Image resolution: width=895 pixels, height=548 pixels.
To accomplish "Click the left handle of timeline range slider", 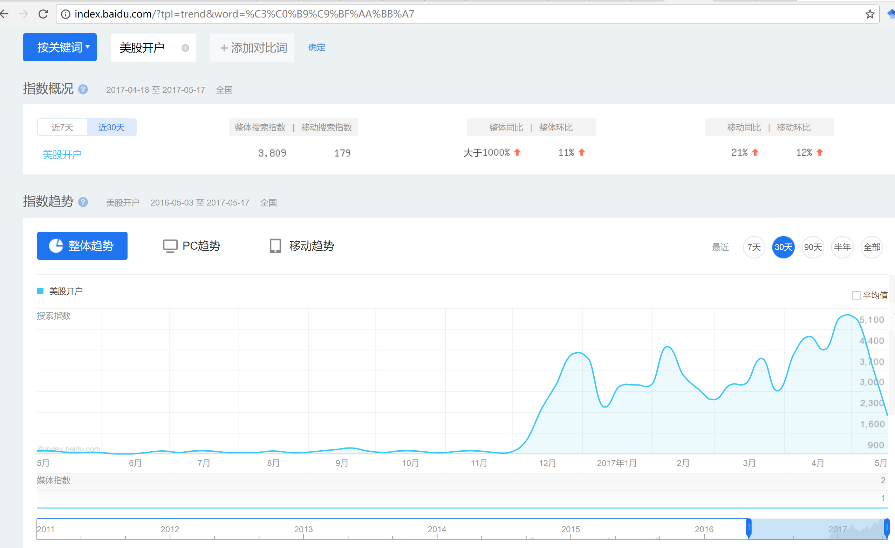I will coord(749,528).
